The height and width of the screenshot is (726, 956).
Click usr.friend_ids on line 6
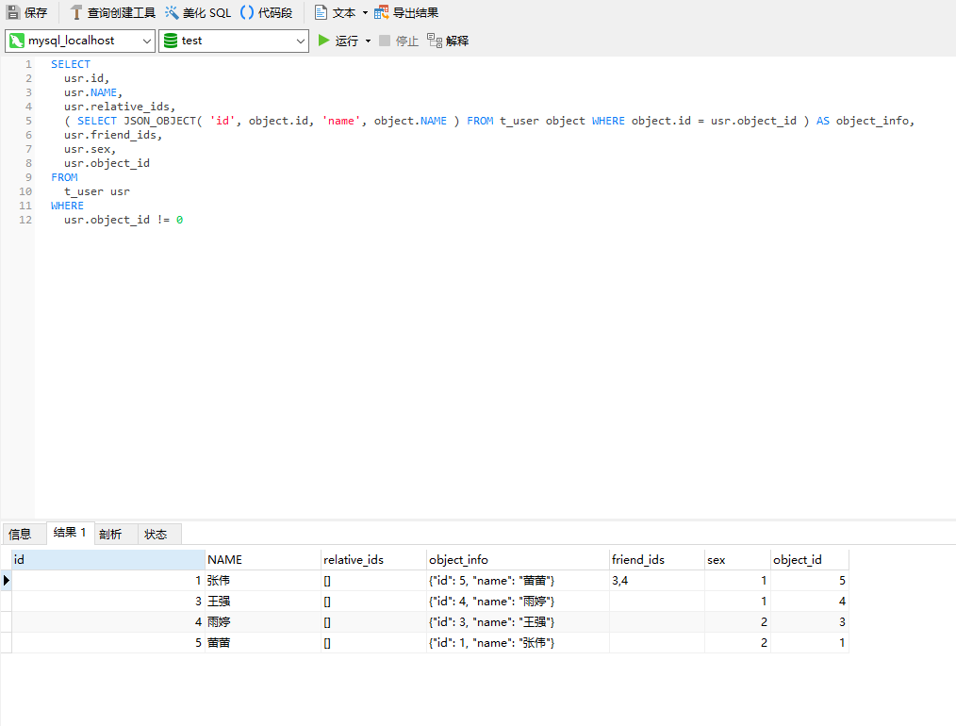(113, 135)
